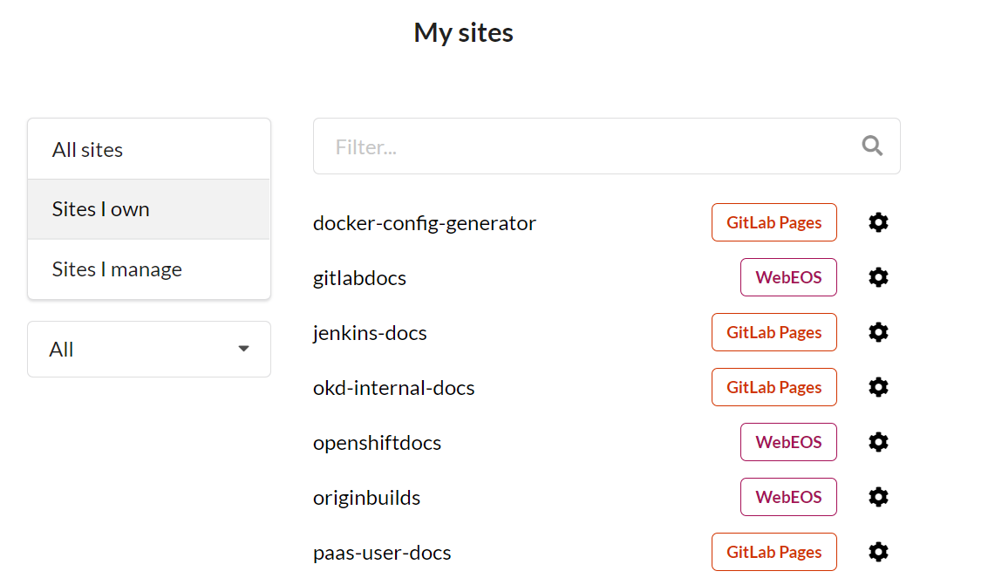Open the openshiftdocs site name
The height and width of the screenshot is (578, 995).
377,443
